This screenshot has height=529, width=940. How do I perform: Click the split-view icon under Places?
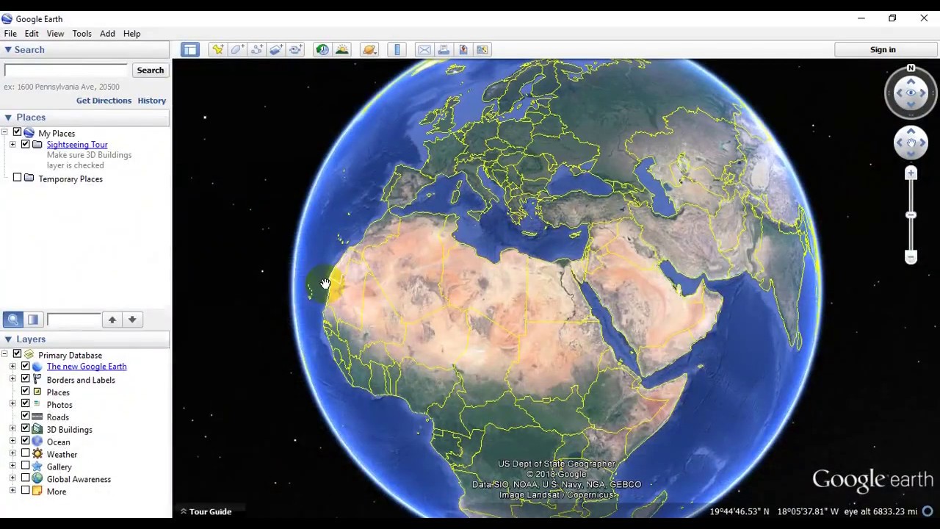tap(33, 320)
